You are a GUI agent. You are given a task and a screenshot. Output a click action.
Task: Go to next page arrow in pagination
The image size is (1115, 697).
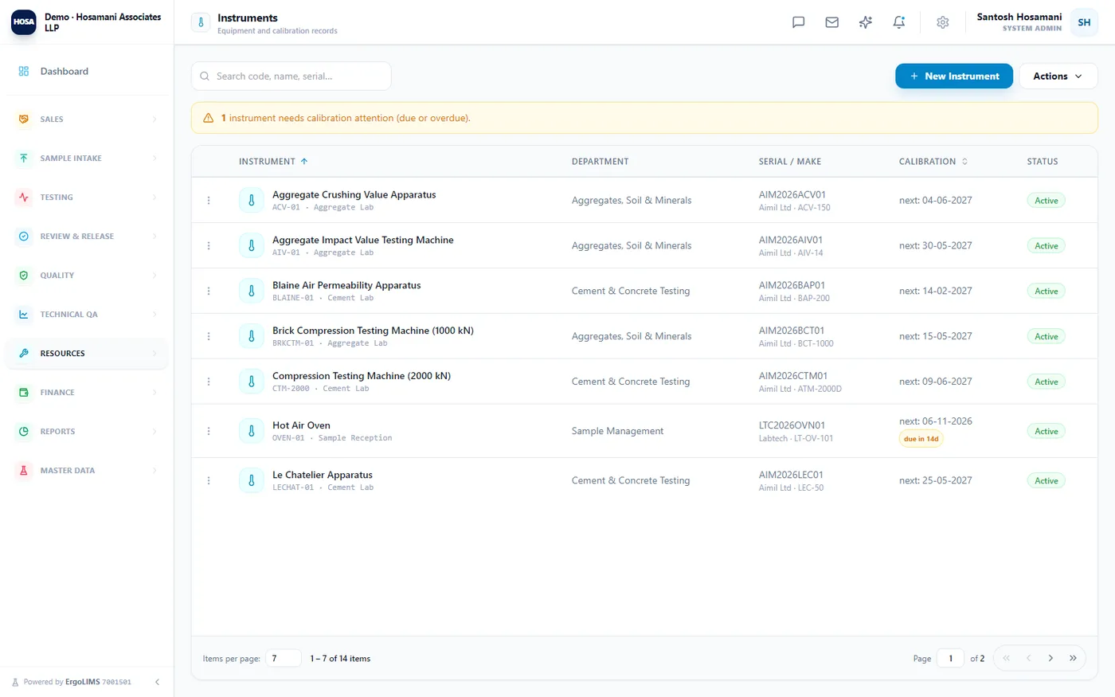click(1050, 658)
